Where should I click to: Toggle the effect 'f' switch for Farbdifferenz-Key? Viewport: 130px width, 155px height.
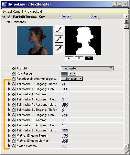pos(9,17)
